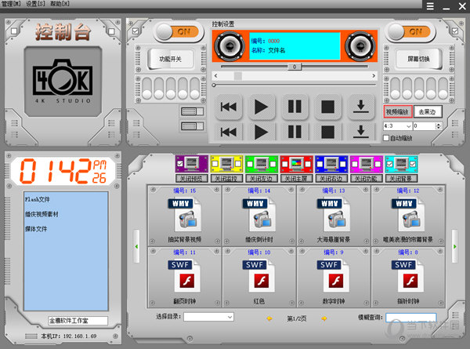Select the SWF file 翻页时钟 number 11
The width and height of the screenshot is (470, 349).
(184, 277)
